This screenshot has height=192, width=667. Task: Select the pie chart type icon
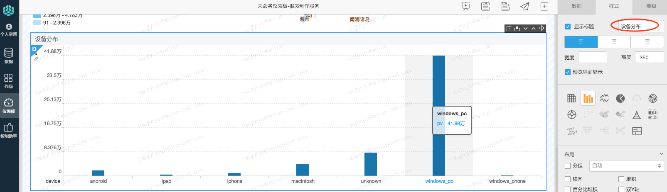tap(620, 98)
